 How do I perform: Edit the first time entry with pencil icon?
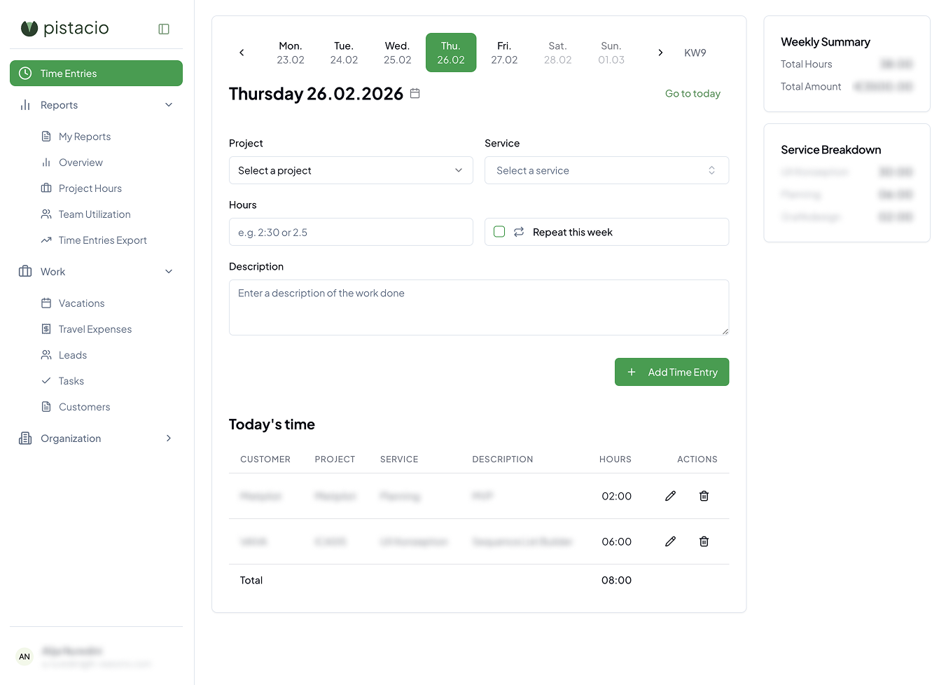coord(670,495)
